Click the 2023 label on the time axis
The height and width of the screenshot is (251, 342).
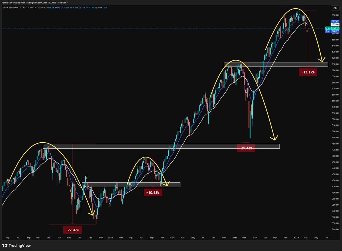pos(110,237)
